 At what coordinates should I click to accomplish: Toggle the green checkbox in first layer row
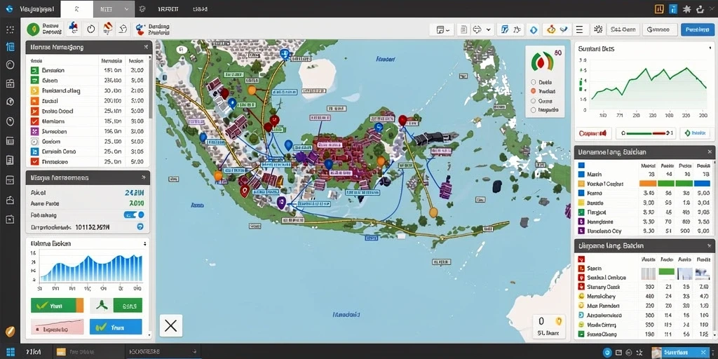pos(34,71)
